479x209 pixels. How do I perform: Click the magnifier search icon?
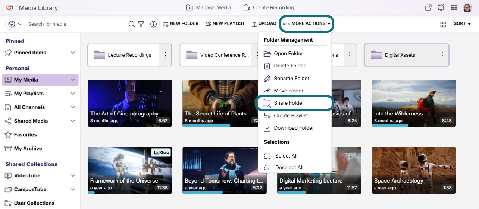pyautogui.click(x=132, y=24)
